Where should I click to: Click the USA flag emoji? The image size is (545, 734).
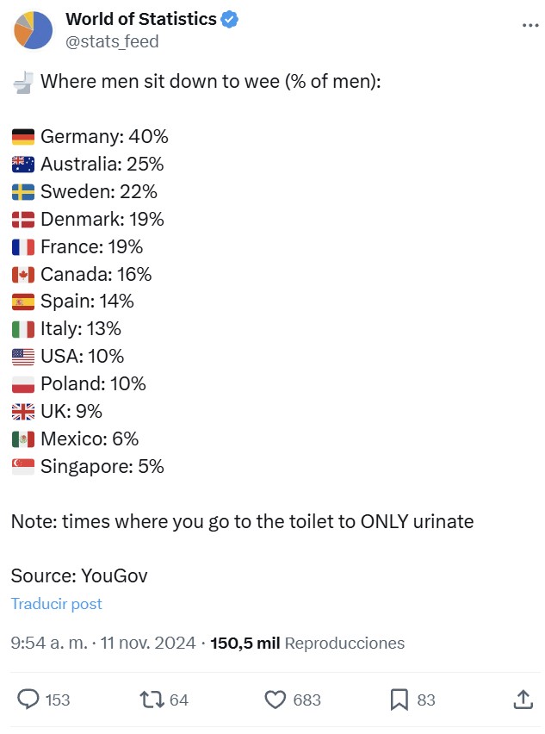(x=22, y=356)
